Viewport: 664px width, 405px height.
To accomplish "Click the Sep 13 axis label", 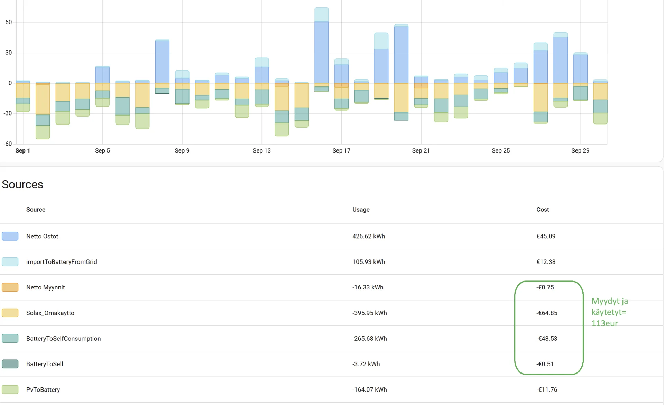I will click(x=262, y=151).
